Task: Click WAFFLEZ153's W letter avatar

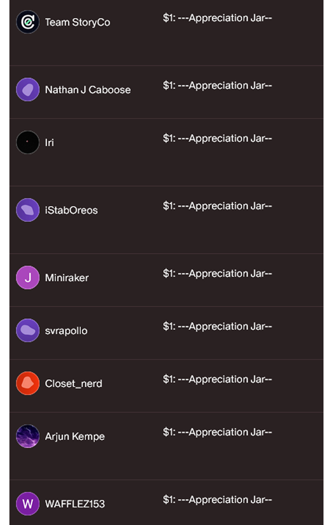Action: coord(27,504)
